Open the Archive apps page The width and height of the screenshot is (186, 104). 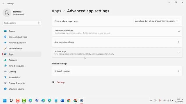117,53
